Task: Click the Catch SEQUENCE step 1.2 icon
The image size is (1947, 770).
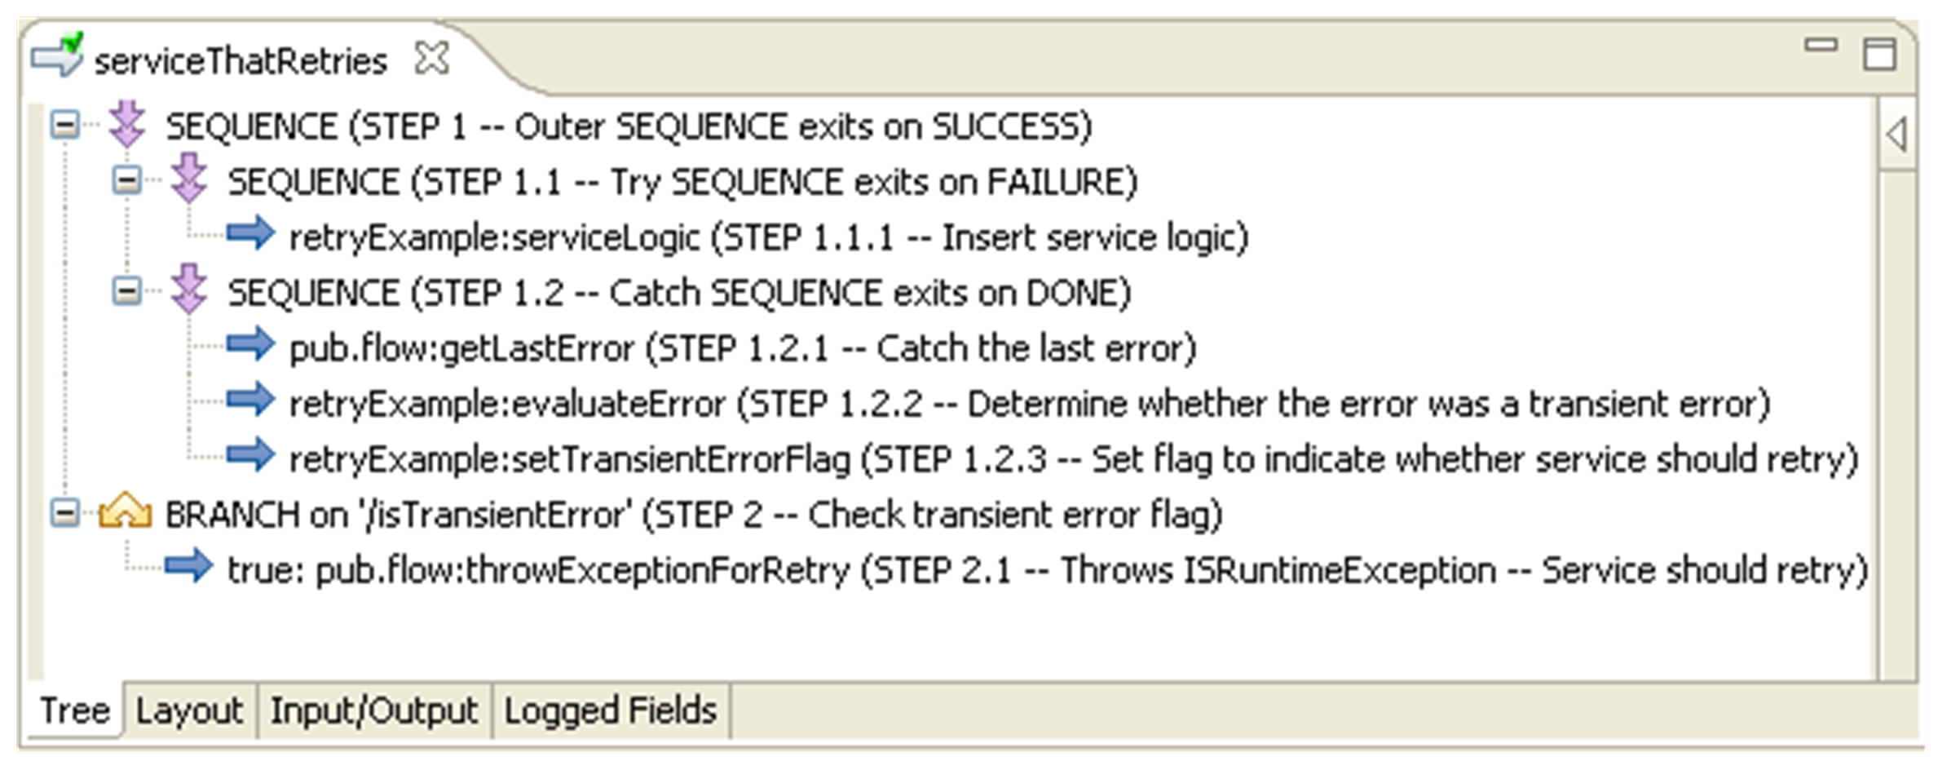Action: click(189, 290)
